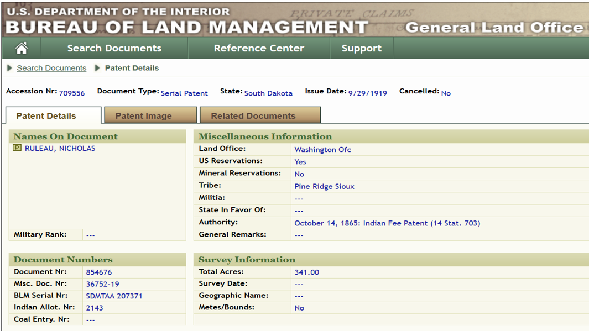Click the Bureau of Land Management banner title

click(187, 27)
